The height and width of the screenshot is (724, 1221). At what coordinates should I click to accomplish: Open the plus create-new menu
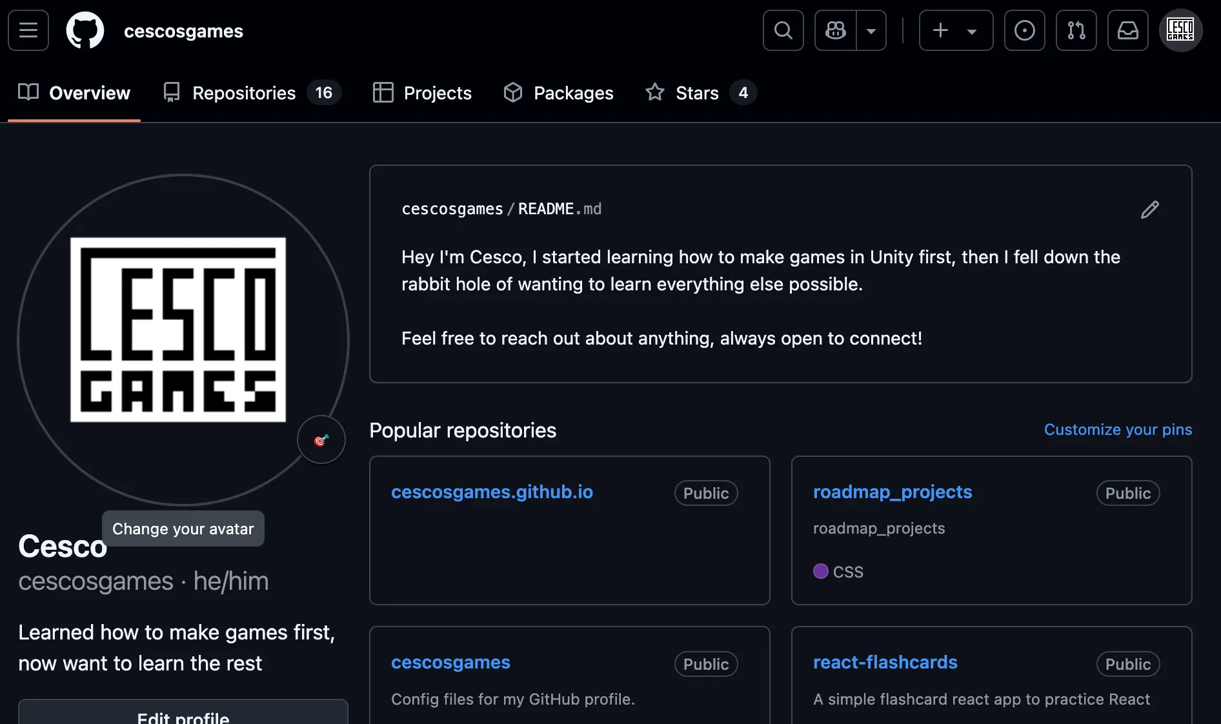pos(956,30)
